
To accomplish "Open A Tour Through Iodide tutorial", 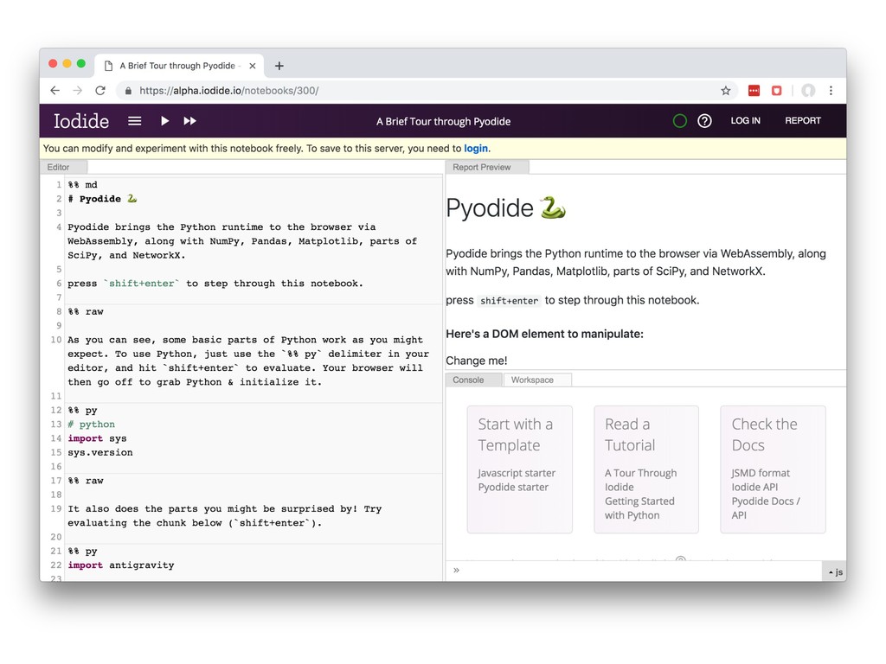I will [640, 480].
